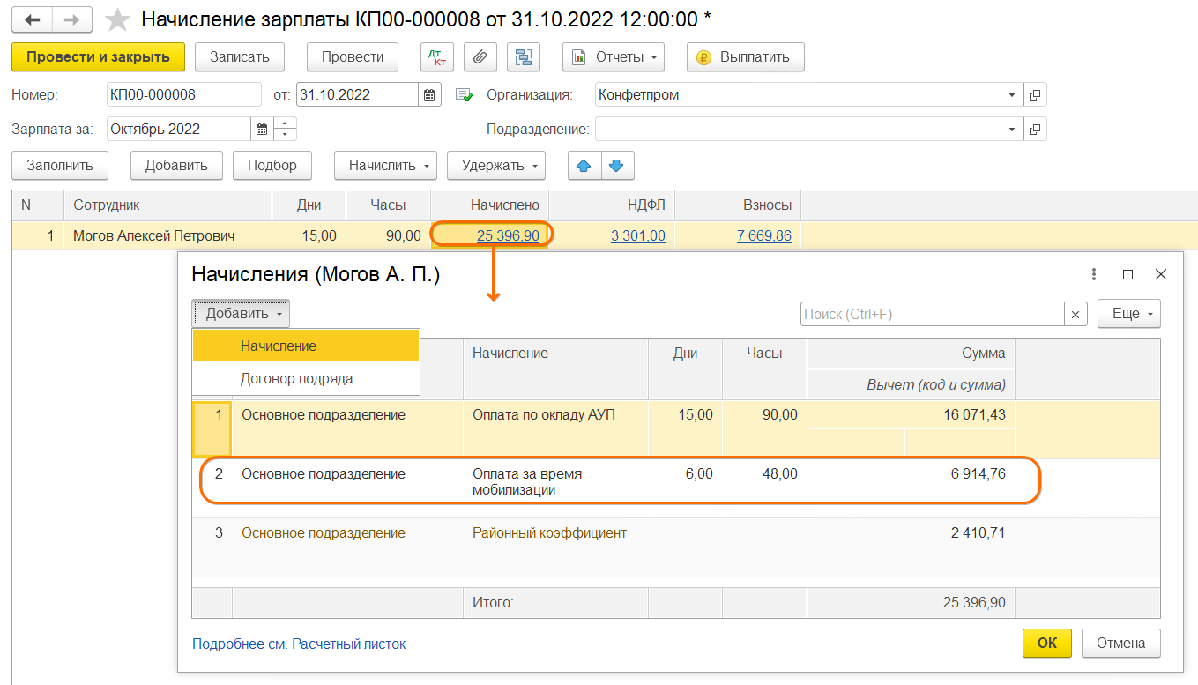Click sum cell 6 914,76
The height and width of the screenshot is (685, 1198).
978,473
